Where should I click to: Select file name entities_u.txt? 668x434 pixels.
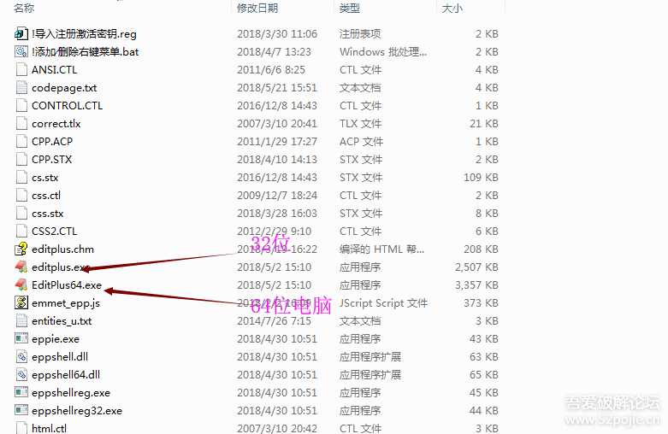coord(62,321)
